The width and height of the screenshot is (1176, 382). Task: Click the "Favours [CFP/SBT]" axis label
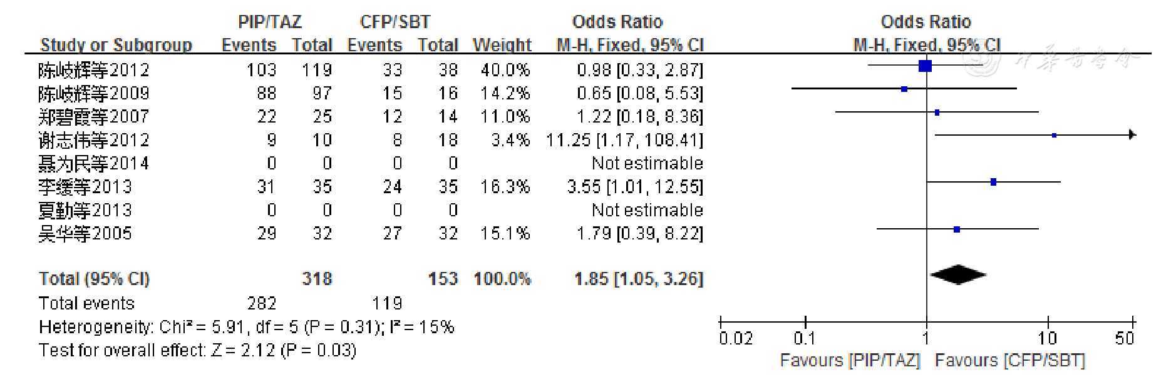pos(1009,361)
